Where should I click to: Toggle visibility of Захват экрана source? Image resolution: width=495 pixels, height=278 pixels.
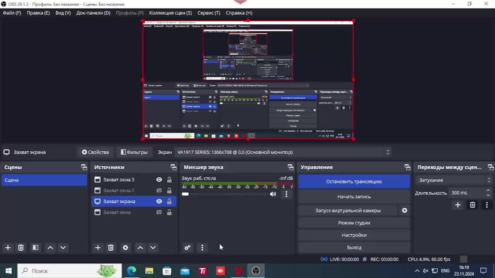click(x=159, y=201)
